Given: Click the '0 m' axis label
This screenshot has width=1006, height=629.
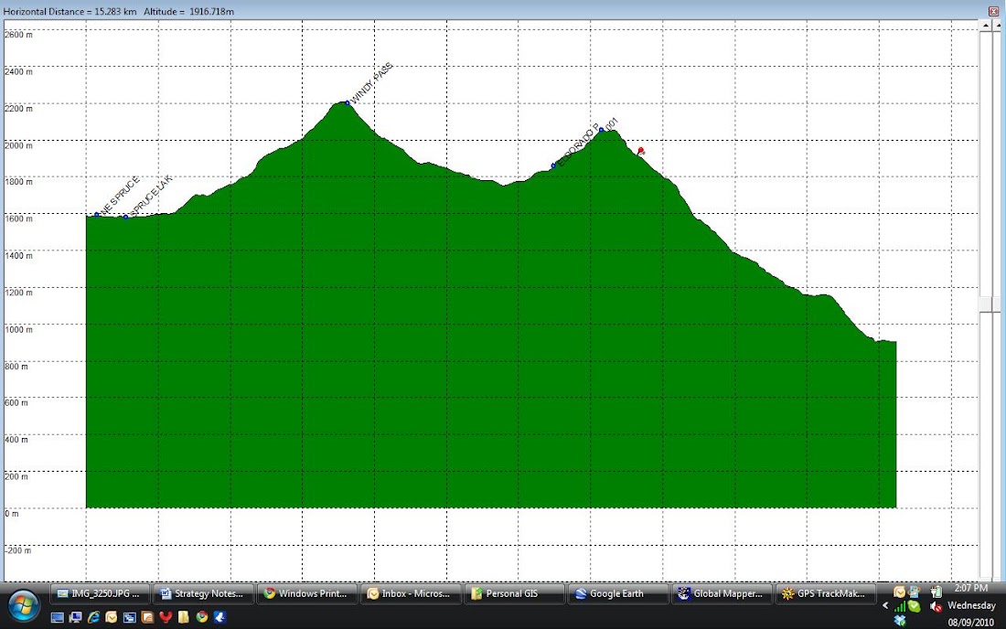Looking at the screenshot, I should tap(12, 514).
